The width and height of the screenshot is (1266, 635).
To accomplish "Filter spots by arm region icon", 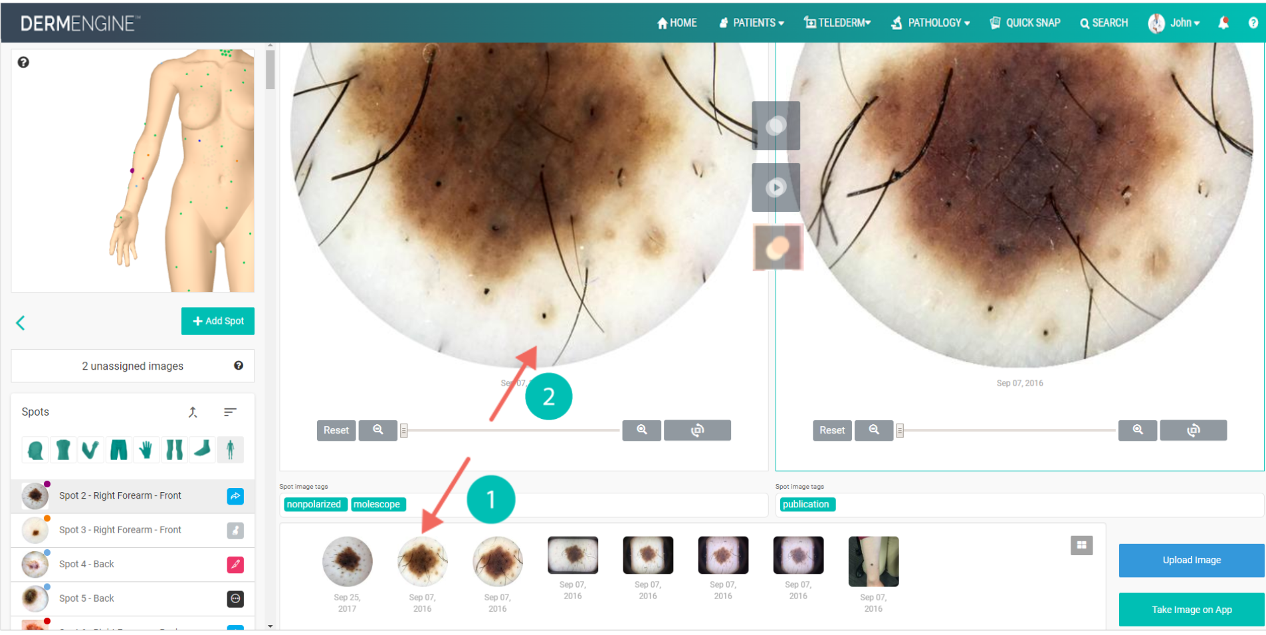I will click(x=90, y=450).
